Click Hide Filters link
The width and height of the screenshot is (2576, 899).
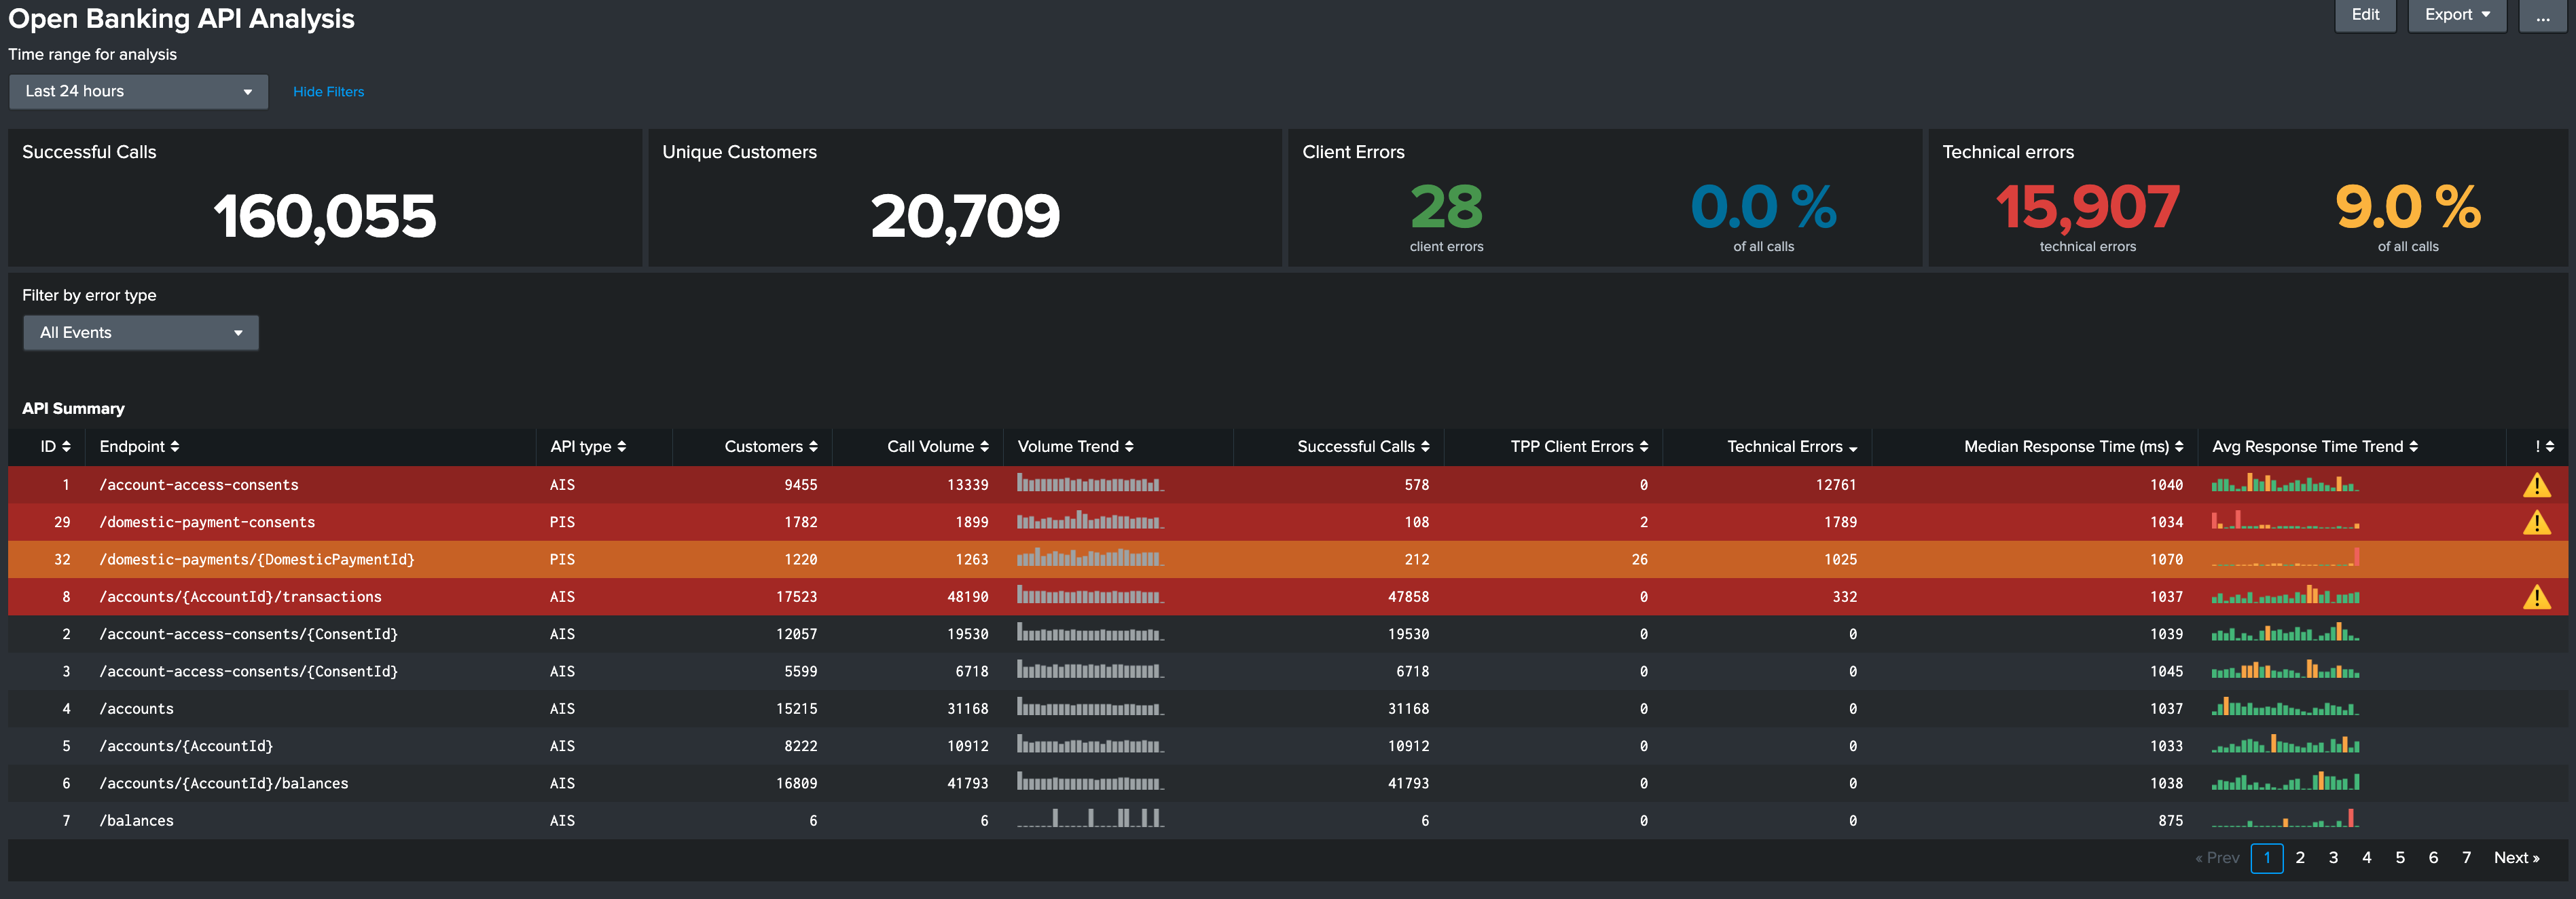click(x=328, y=92)
